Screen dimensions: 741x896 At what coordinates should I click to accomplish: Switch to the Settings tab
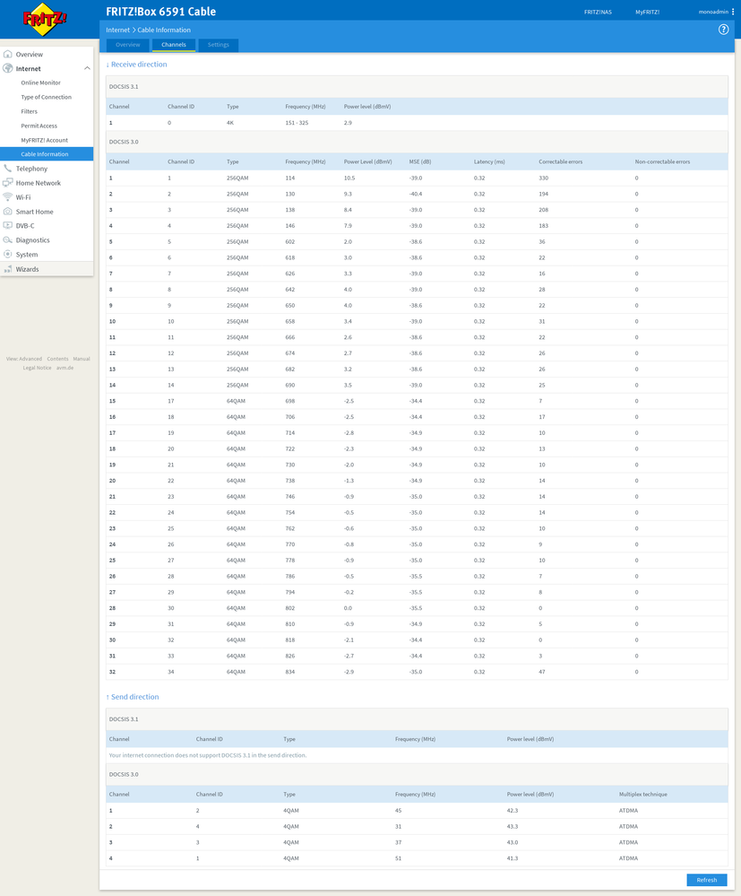coord(218,45)
